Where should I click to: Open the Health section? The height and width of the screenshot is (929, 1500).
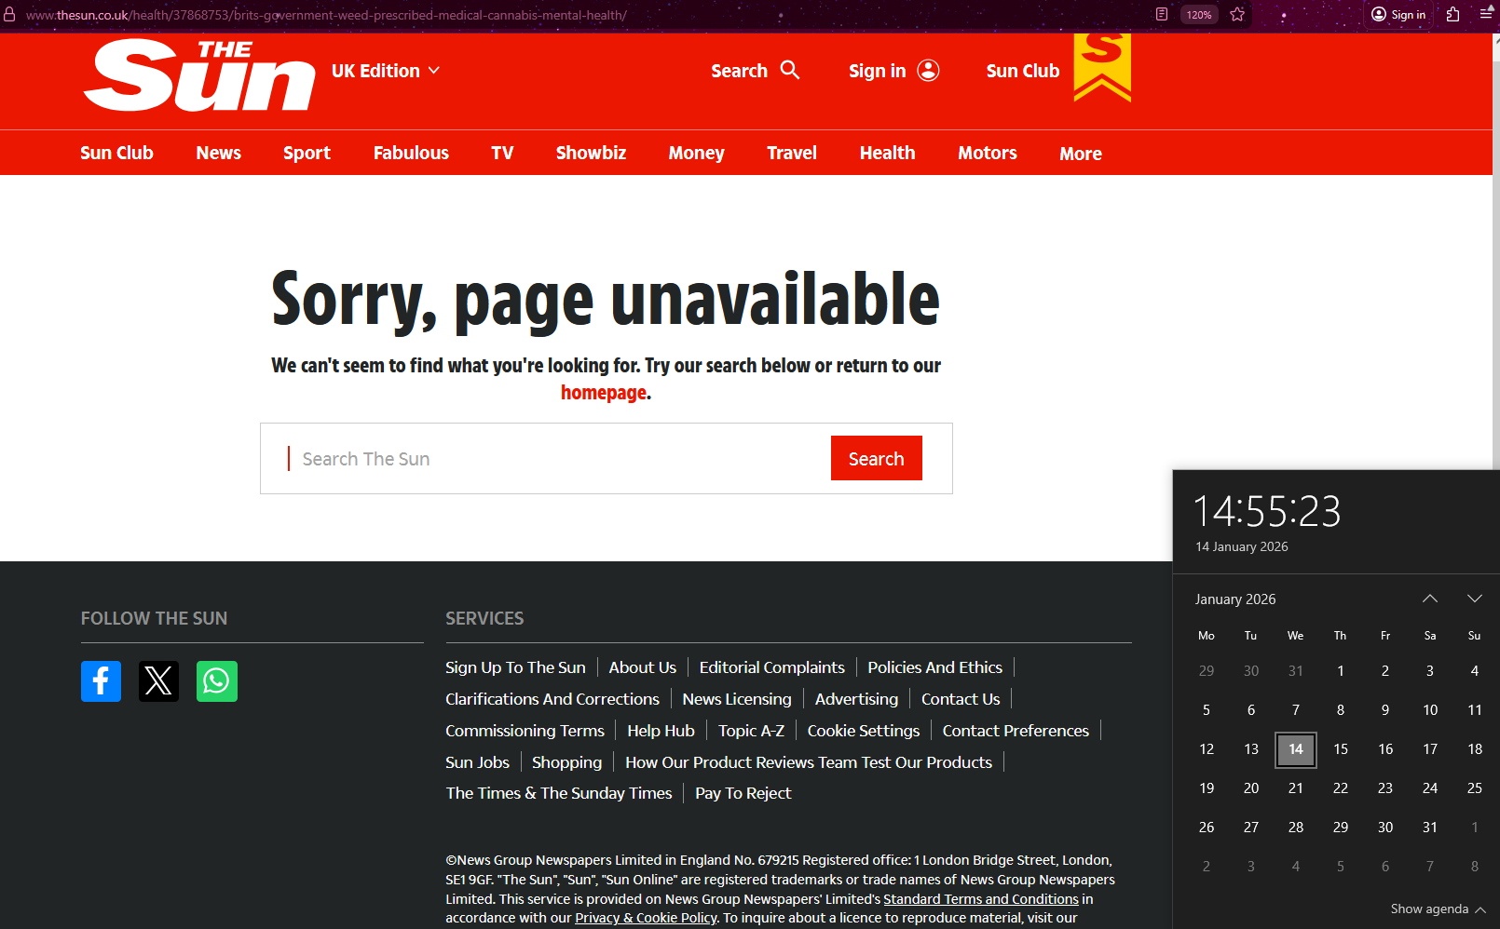coord(888,153)
